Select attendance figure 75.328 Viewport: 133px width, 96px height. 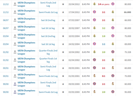click(128, 52)
